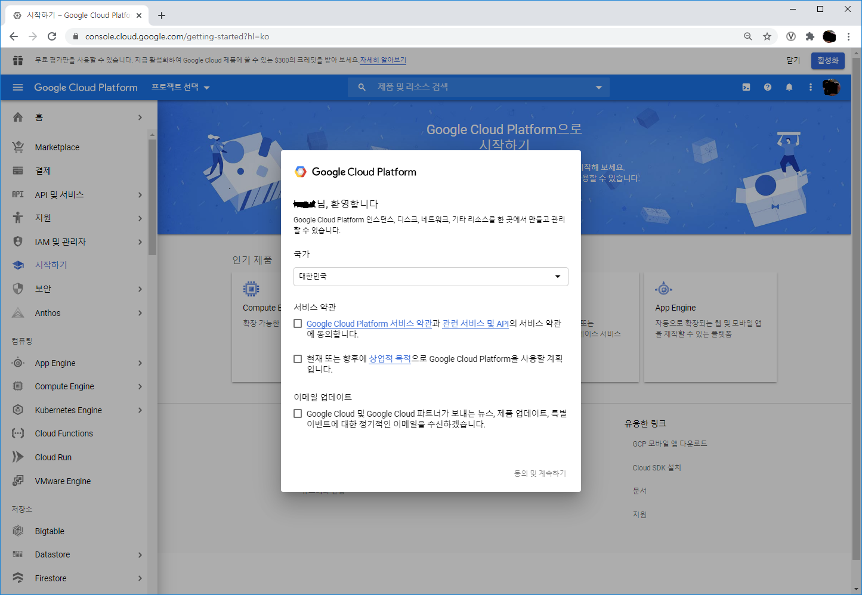
Task: Click the Bigtable icon
Action: pyautogui.click(x=18, y=531)
